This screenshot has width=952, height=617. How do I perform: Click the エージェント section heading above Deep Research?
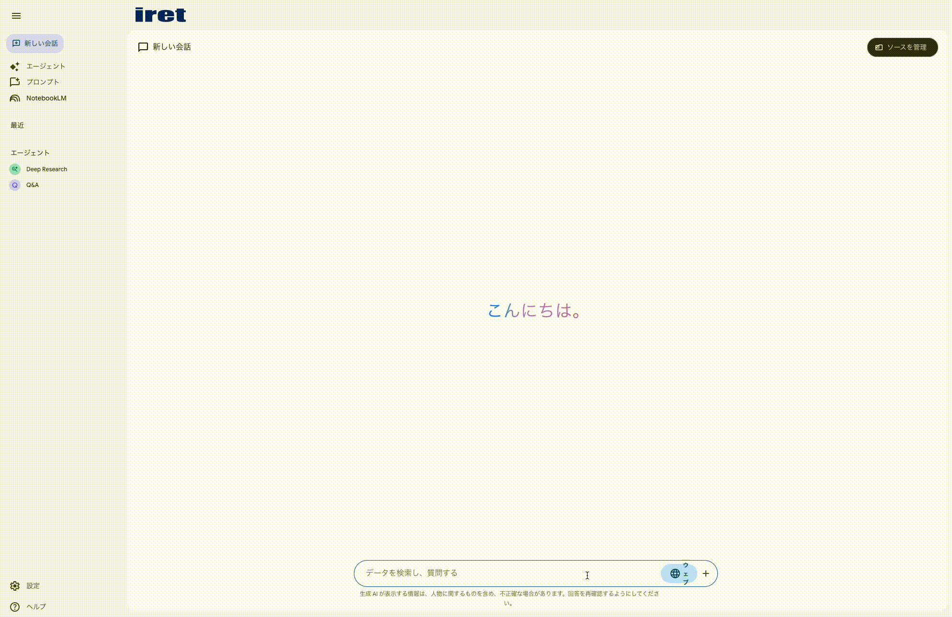tap(30, 153)
